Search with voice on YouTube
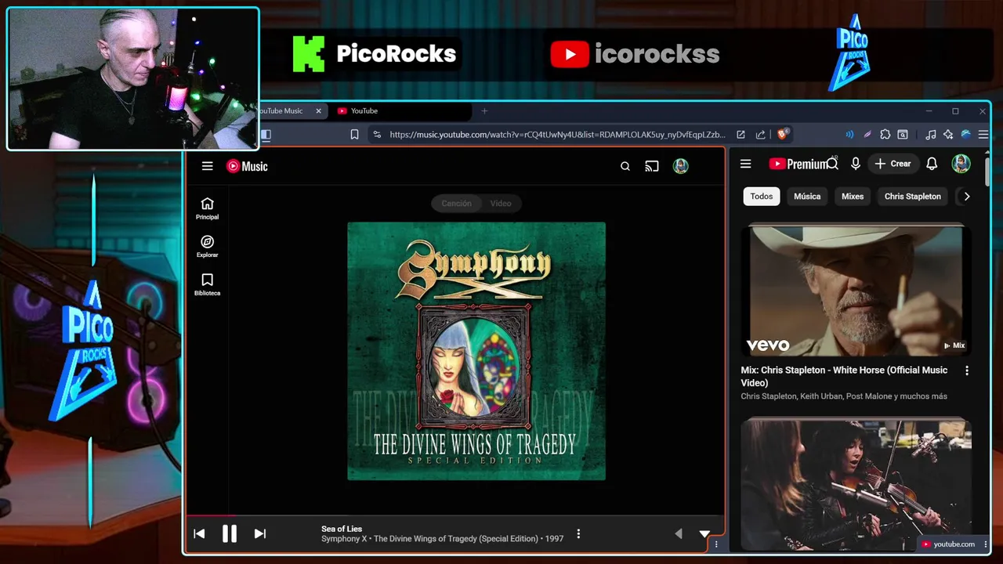Screen dimensions: 1003x564 (856, 164)
